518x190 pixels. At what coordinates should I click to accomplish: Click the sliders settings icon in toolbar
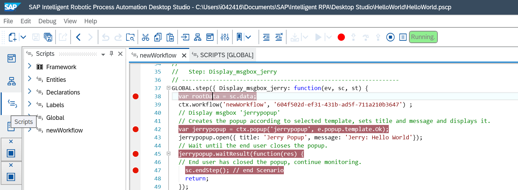[225, 37]
